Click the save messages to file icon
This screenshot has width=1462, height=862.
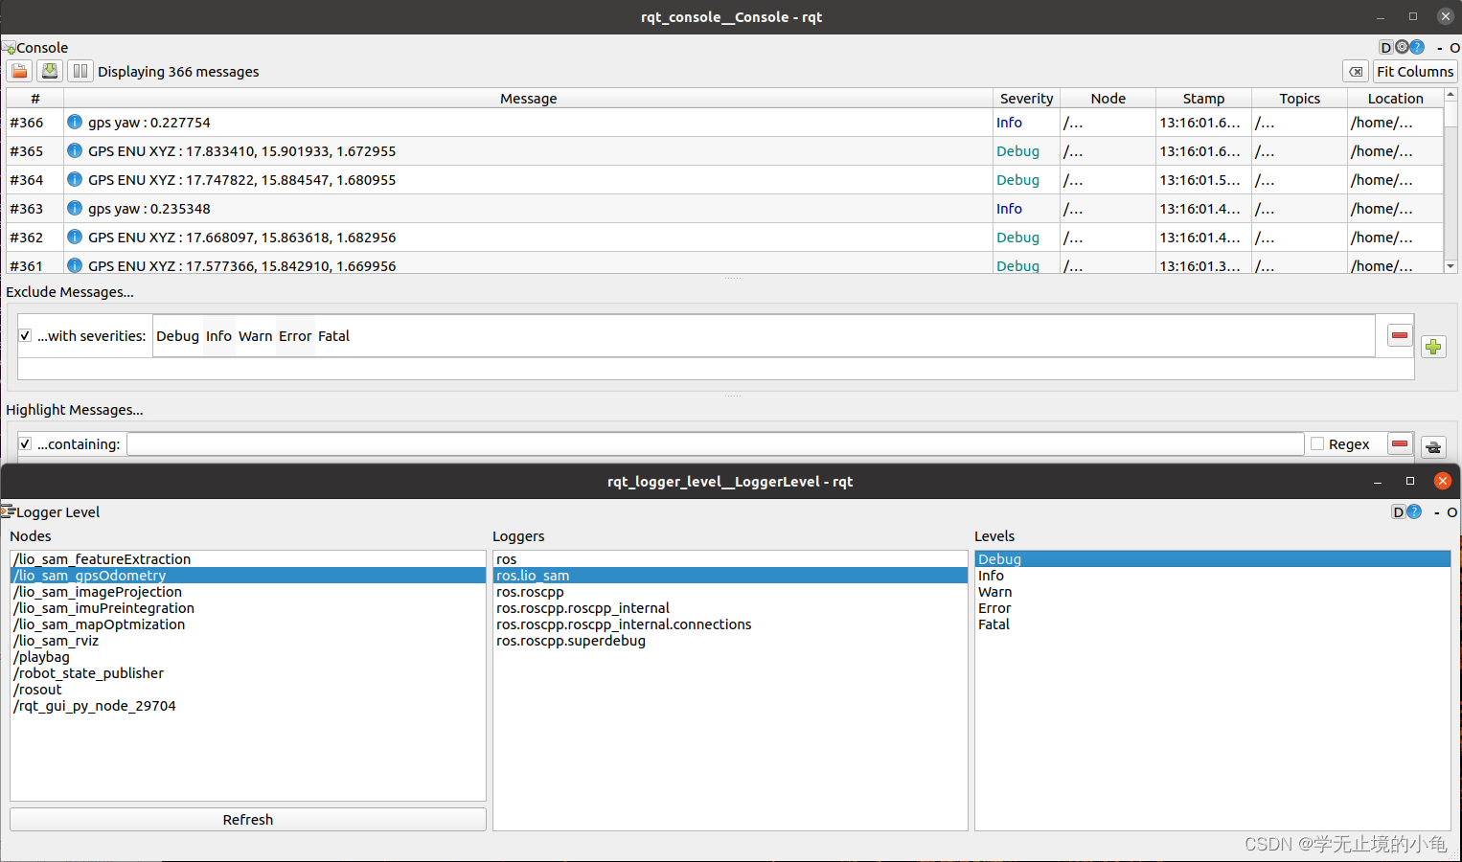point(50,71)
